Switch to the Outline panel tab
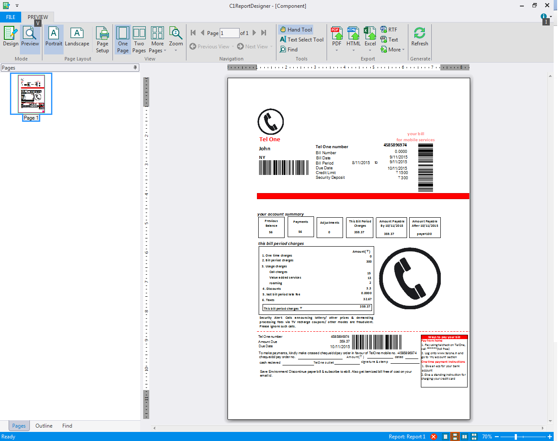 click(x=44, y=426)
